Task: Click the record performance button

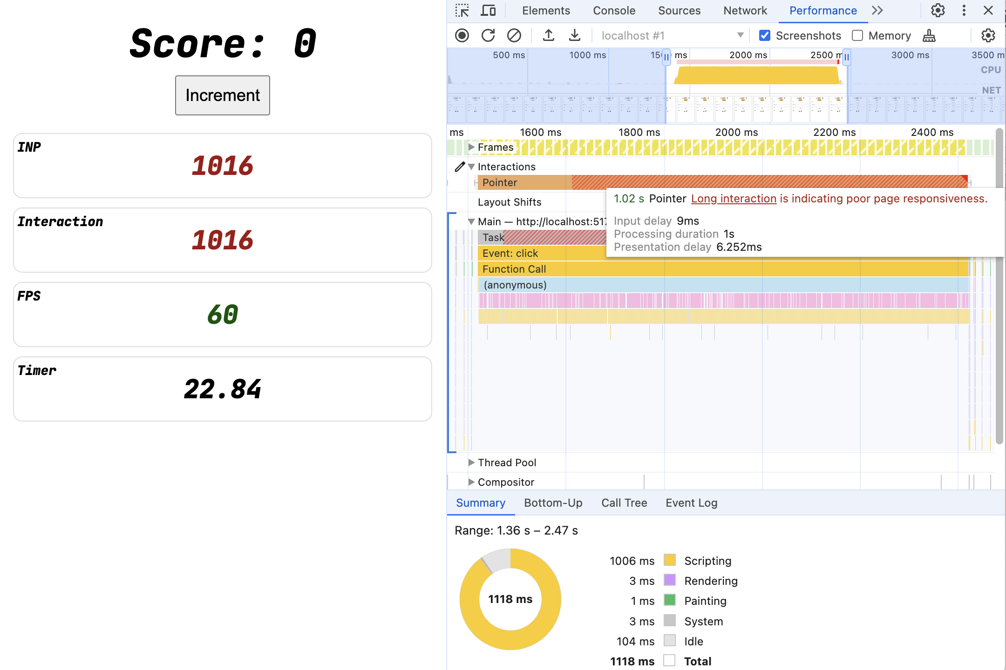Action: (462, 35)
